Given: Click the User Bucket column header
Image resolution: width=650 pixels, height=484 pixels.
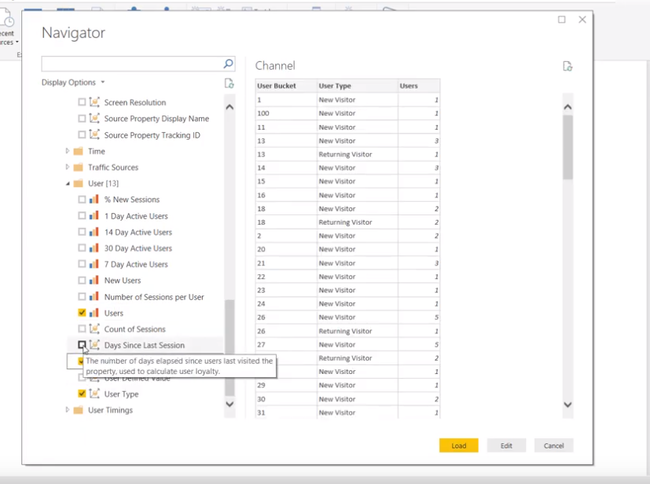Looking at the screenshot, I should point(286,86).
